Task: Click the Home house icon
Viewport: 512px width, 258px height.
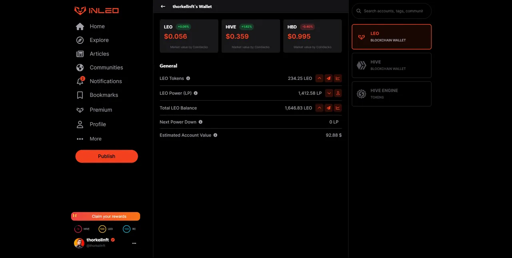Action: pos(80,26)
